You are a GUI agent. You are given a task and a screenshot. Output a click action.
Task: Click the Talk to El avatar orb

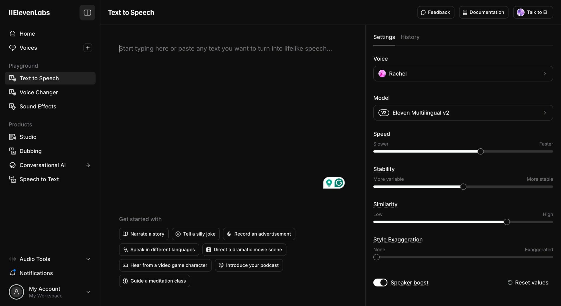point(521,12)
